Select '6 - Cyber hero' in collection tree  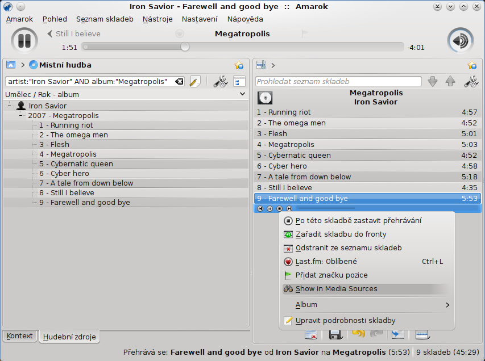(x=64, y=174)
